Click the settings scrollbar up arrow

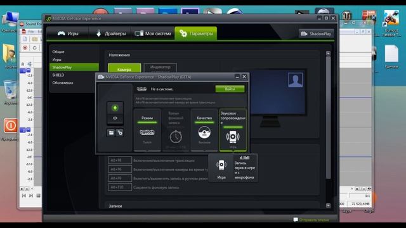click(x=328, y=53)
